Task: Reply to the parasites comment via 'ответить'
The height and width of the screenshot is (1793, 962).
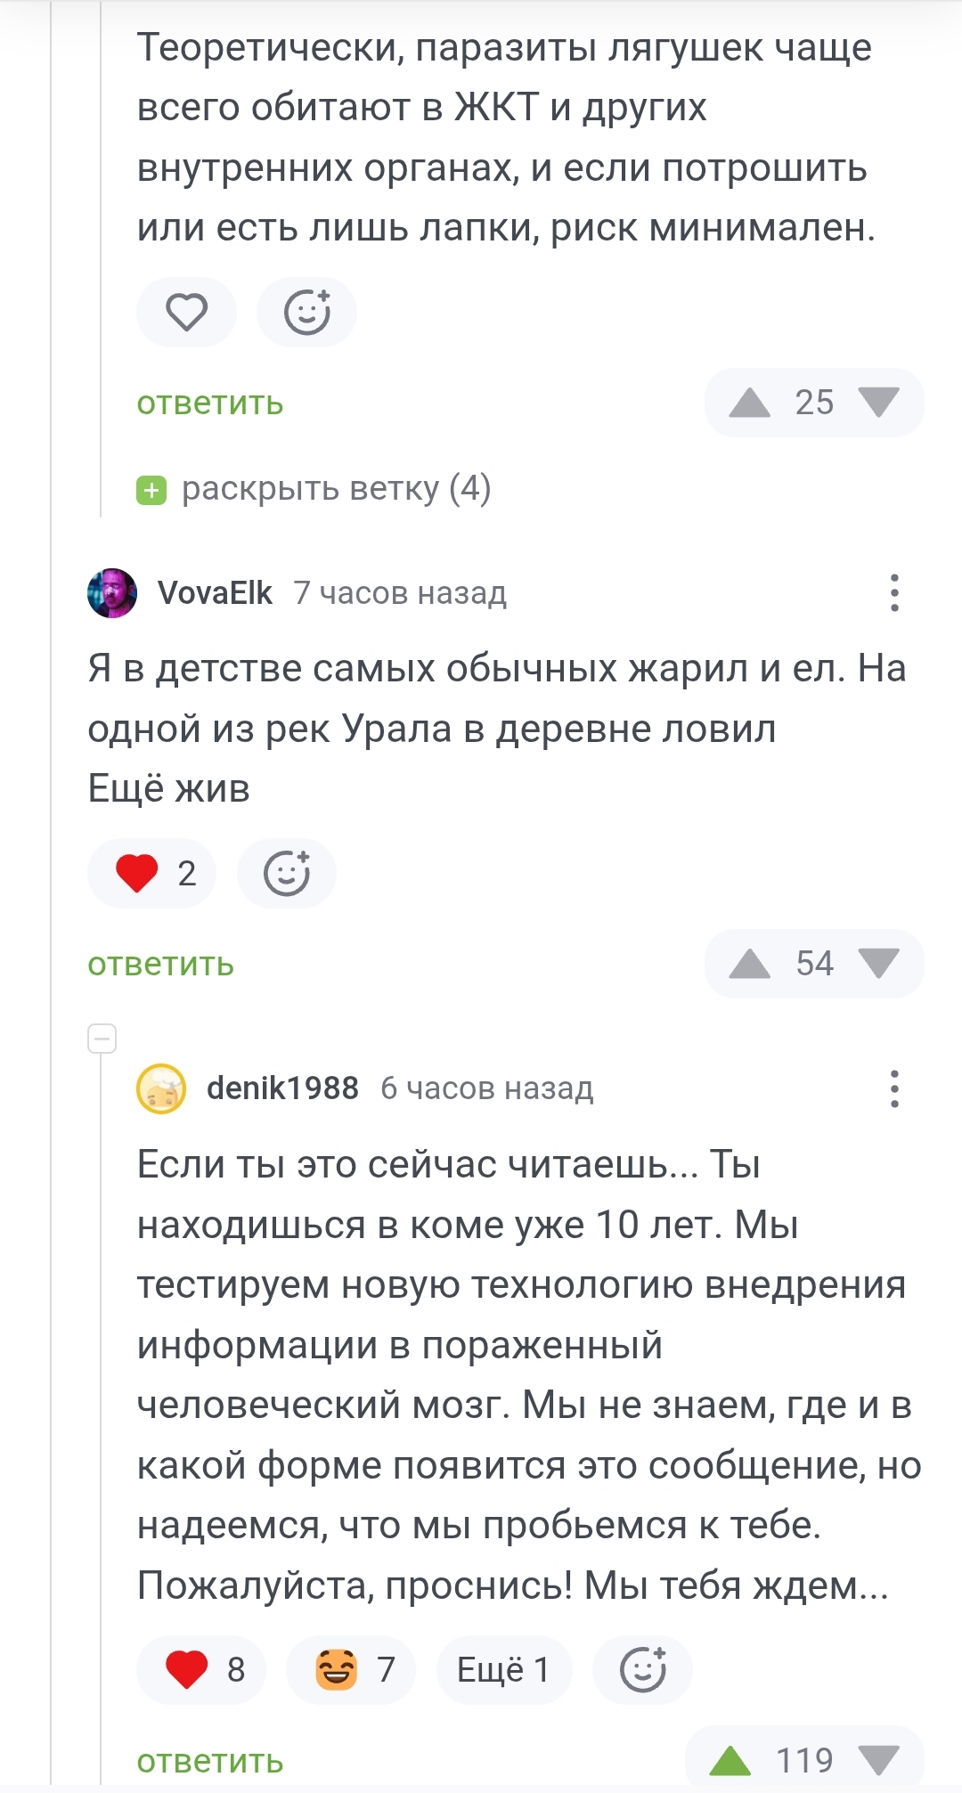Action: (210, 403)
